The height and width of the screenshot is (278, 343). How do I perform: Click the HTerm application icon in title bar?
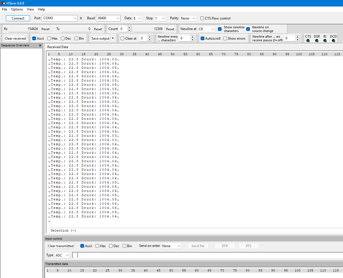[x=3, y=3]
